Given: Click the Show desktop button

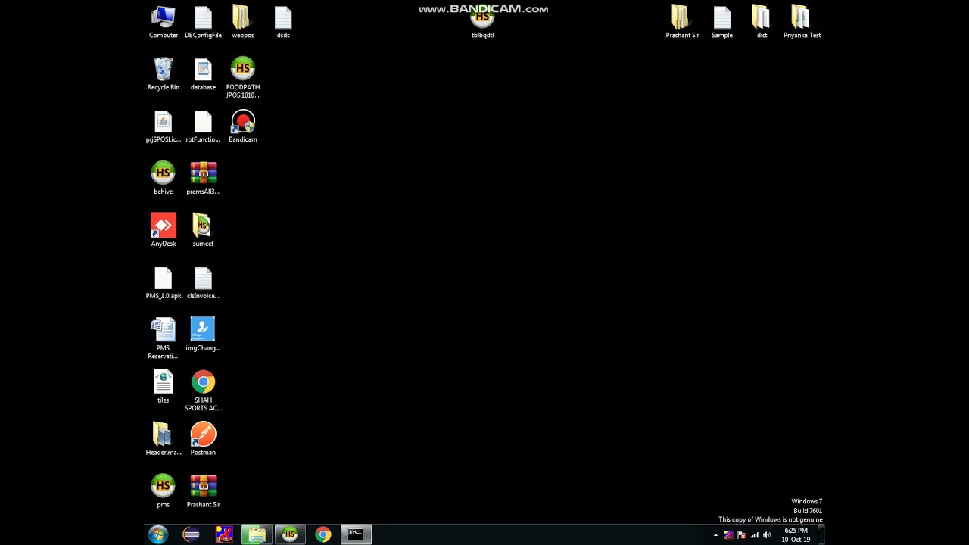Looking at the screenshot, I should coord(820,535).
